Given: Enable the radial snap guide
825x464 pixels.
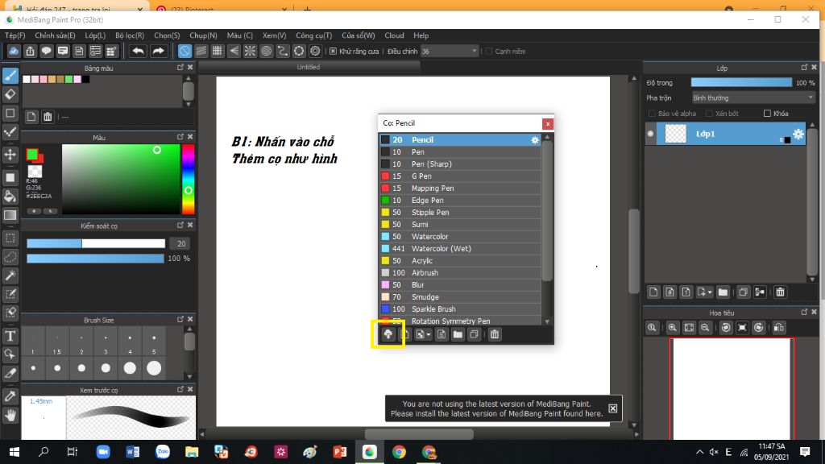Looking at the screenshot, I should click(x=250, y=51).
